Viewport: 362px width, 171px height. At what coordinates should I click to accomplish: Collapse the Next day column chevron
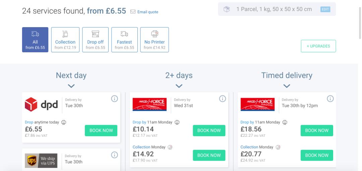(x=71, y=86)
